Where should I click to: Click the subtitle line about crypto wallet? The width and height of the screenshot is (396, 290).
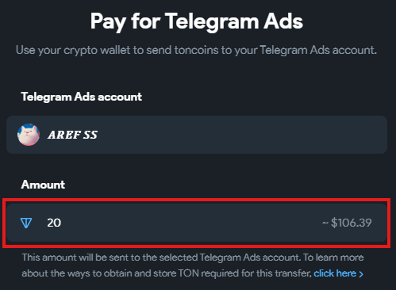pos(196,50)
